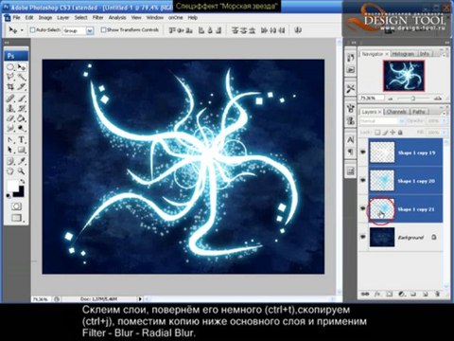
Task: Open the status bar info arrow
Action: click(140, 298)
